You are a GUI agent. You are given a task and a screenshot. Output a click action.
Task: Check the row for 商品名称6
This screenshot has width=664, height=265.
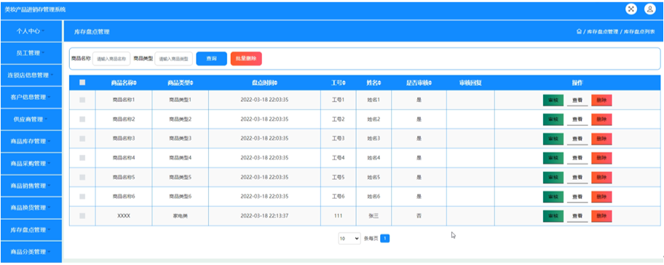pyautogui.click(x=82, y=197)
